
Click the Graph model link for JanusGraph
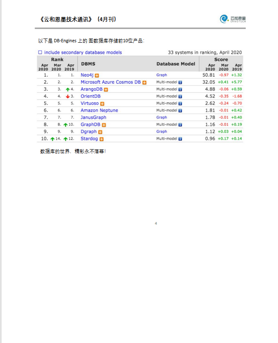(162, 118)
